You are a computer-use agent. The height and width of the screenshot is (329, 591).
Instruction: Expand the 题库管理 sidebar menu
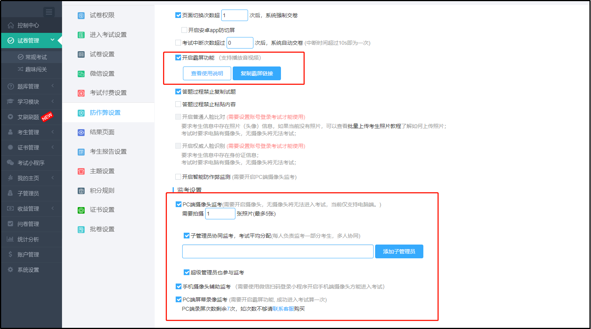point(52,86)
